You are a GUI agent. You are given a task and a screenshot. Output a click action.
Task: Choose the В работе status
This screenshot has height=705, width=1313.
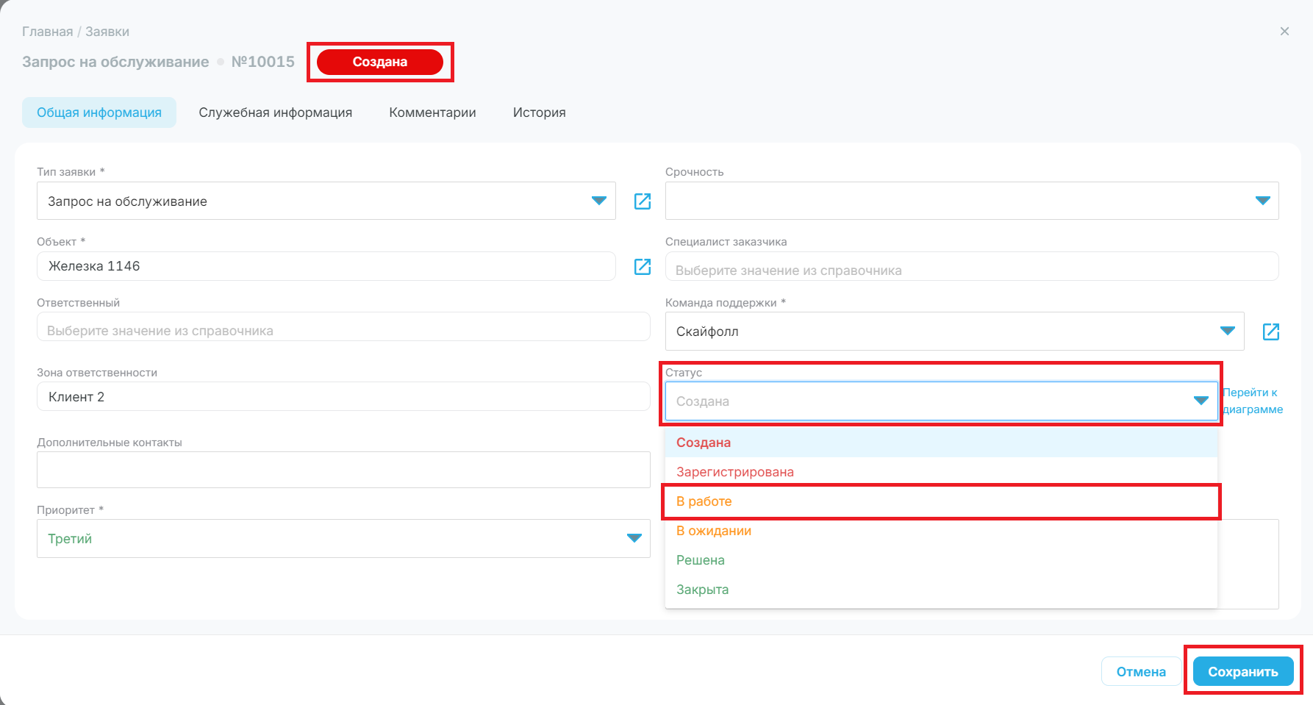click(x=941, y=501)
